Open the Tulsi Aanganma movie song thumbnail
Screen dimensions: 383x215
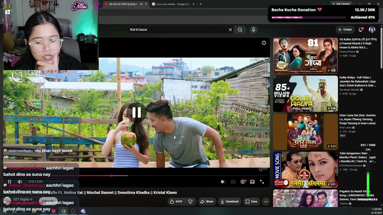point(305,169)
